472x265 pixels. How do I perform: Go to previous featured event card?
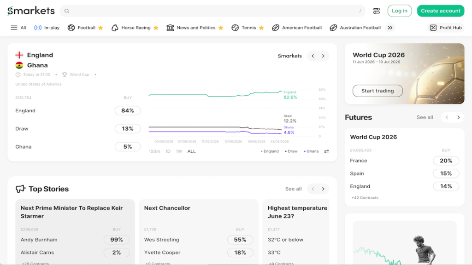coord(313,56)
